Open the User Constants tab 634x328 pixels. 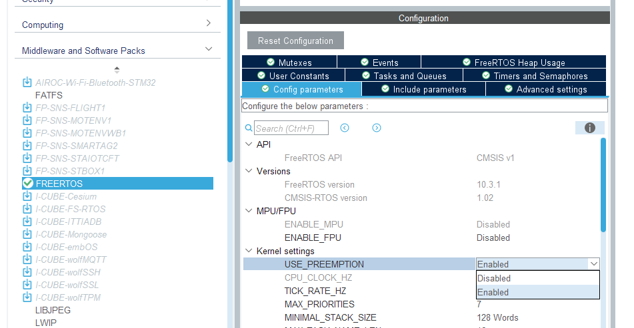point(293,76)
